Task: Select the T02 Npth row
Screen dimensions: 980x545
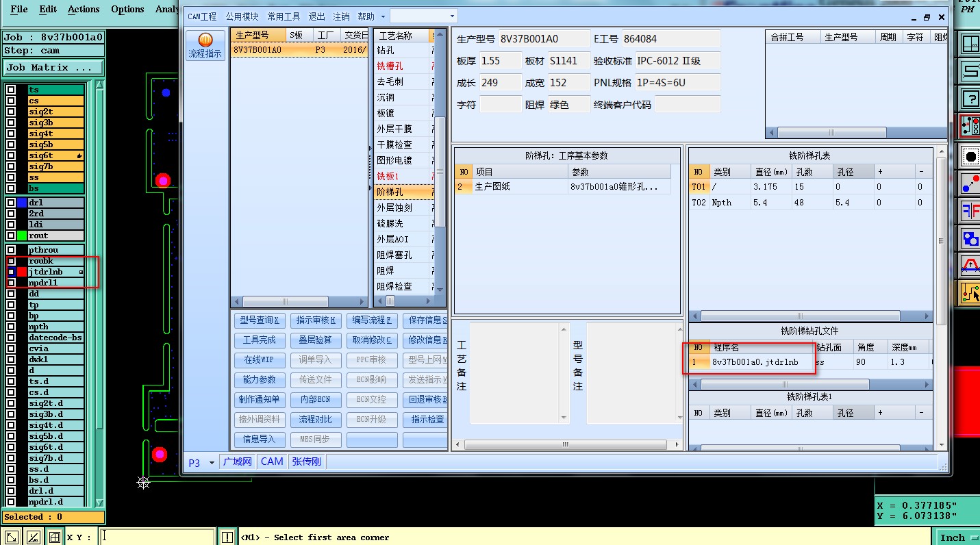Action: coord(811,203)
